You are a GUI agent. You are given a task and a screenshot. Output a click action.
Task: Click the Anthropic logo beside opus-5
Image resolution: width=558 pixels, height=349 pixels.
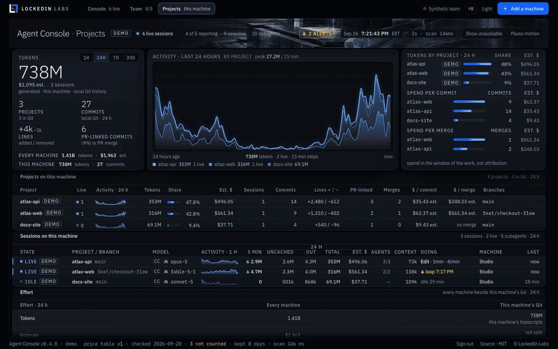click(x=166, y=262)
